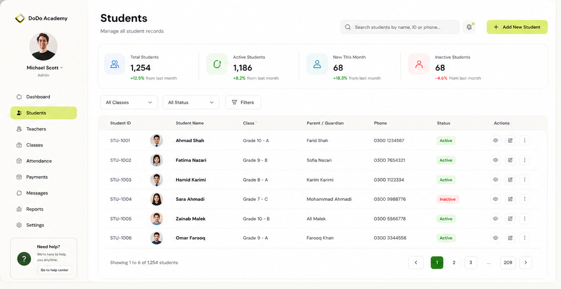Click the New This Month person icon
The width and height of the screenshot is (561, 289).
click(x=317, y=64)
